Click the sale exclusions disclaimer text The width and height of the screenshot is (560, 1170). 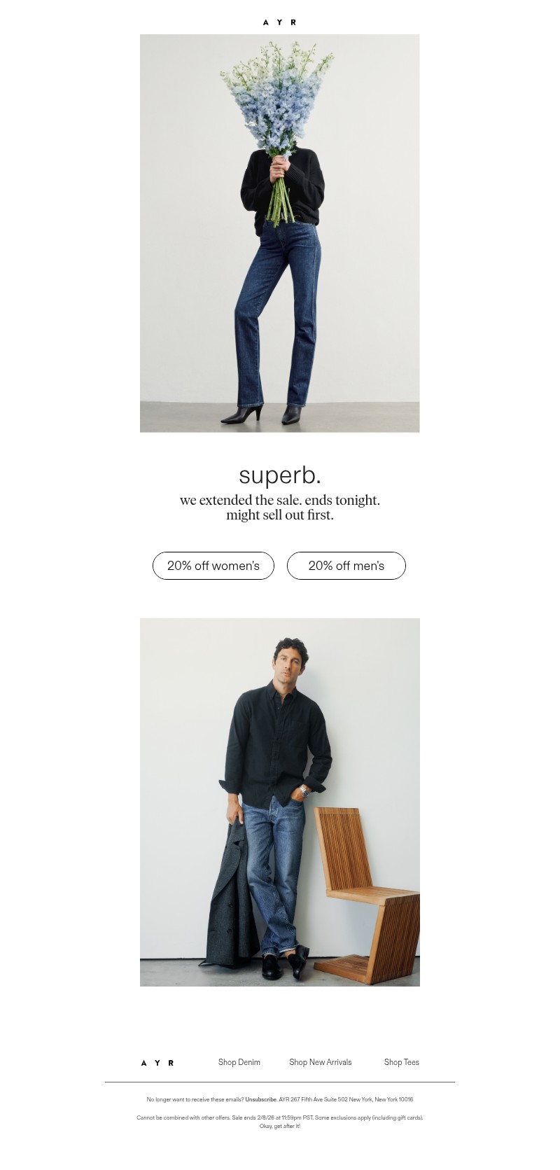279,1117
